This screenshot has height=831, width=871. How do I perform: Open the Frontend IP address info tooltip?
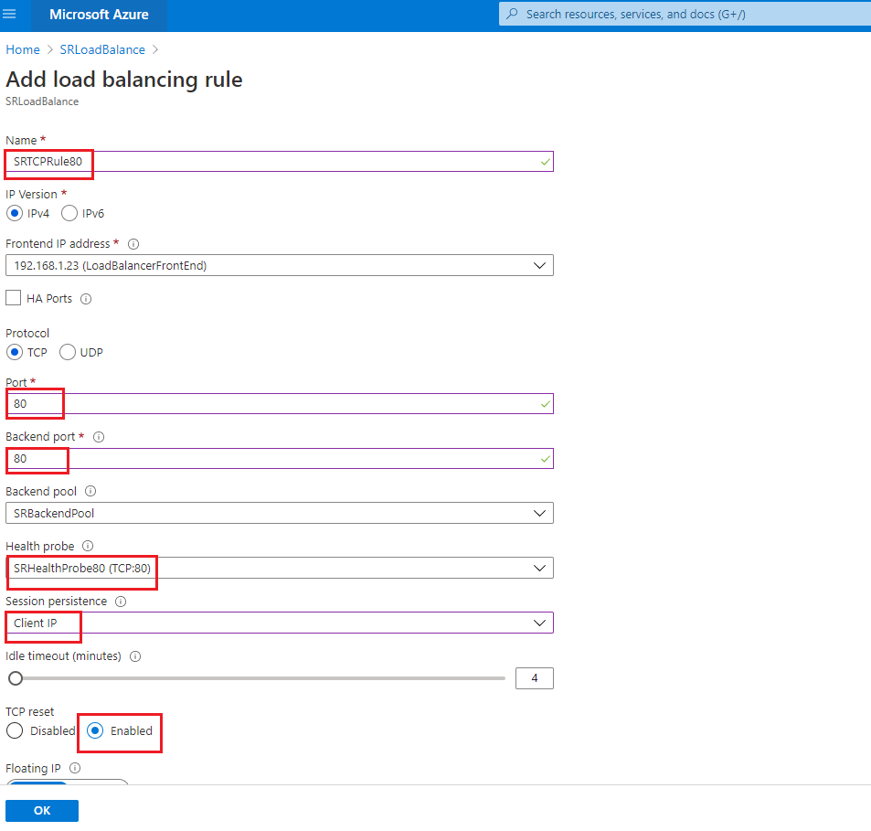(133, 243)
